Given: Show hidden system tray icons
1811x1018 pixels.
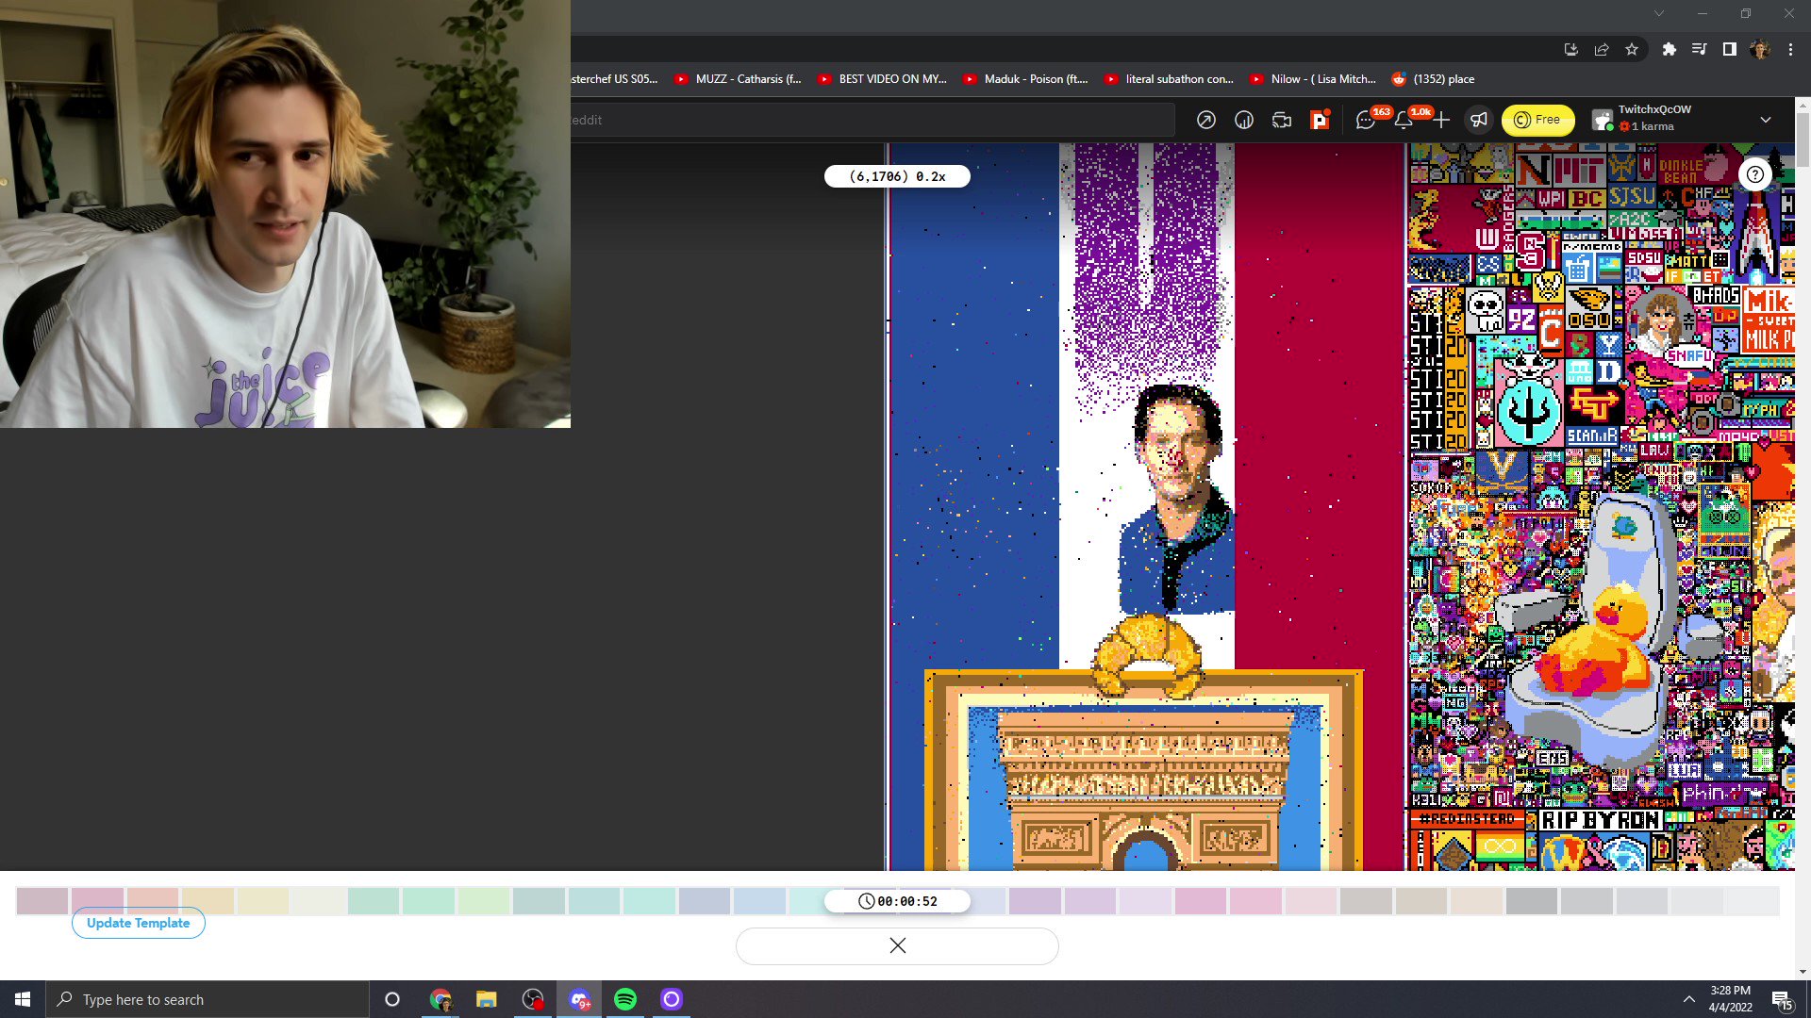Looking at the screenshot, I should pyautogui.click(x=1688, y=999).
